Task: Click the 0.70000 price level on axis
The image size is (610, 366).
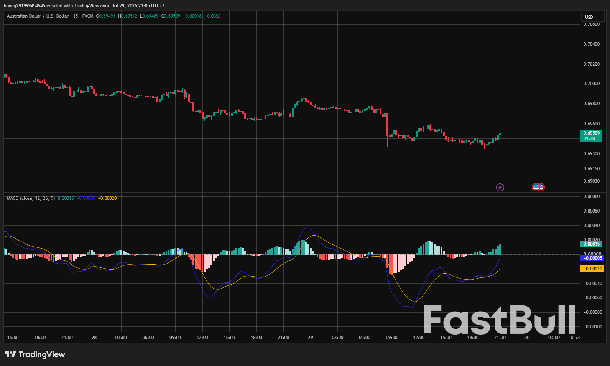Action: coord(592,84)
